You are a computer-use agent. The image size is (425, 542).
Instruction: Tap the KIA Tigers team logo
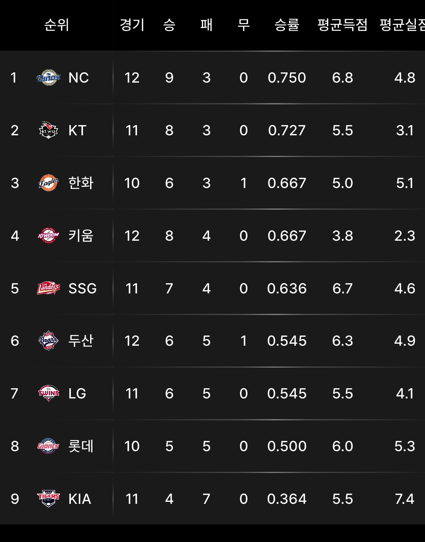[48, 499]
